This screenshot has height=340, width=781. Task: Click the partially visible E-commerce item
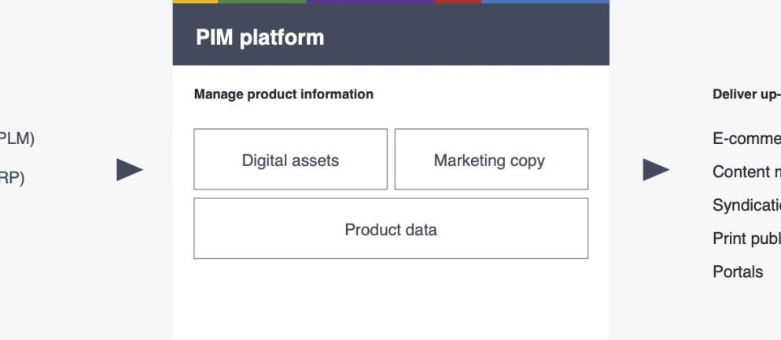coord(746,139)
